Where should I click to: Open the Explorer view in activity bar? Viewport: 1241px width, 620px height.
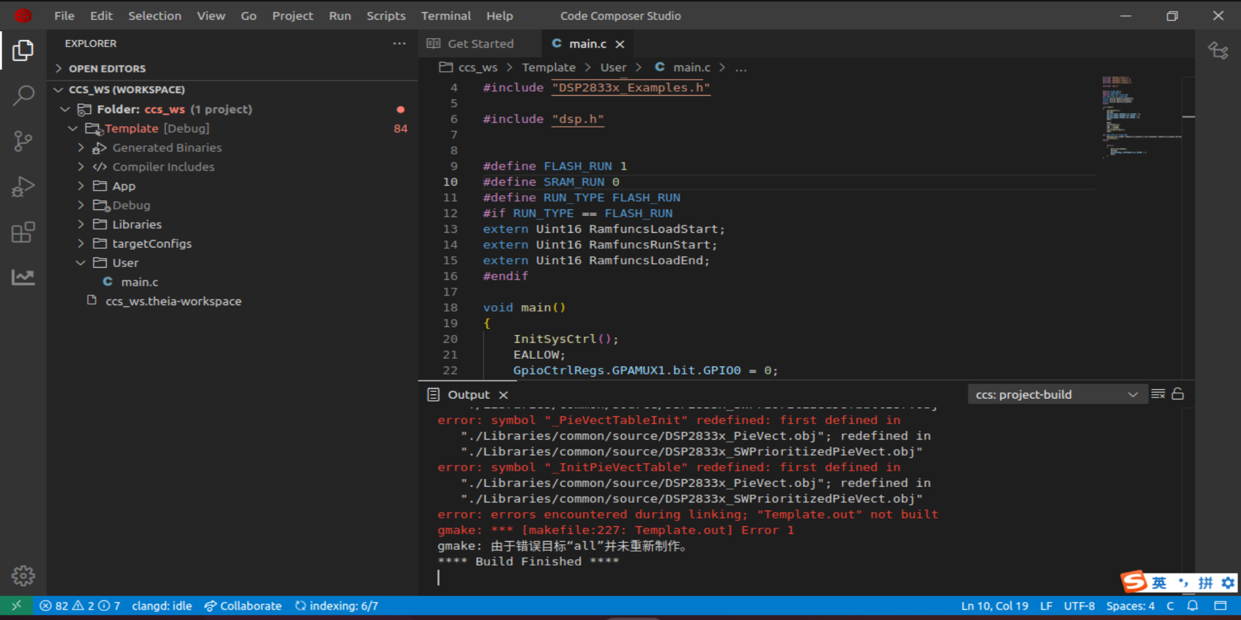click(x=23, y=50)
